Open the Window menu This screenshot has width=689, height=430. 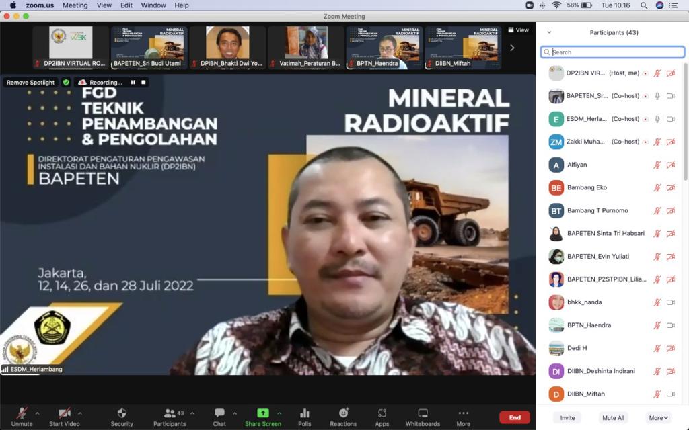coord(153,5)
